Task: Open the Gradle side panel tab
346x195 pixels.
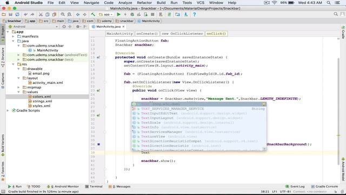Action: [x=343, y=32]
